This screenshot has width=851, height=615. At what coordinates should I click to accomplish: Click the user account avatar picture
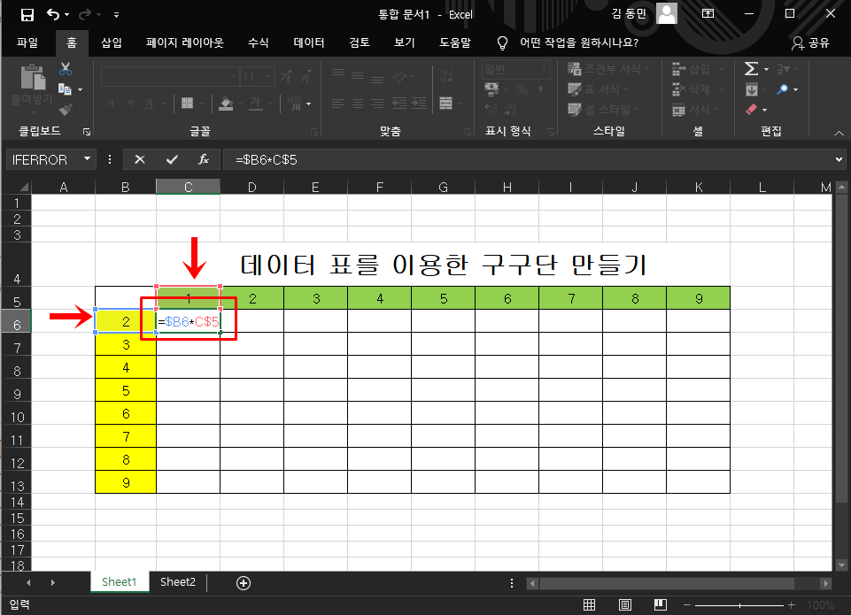[667, 13]
